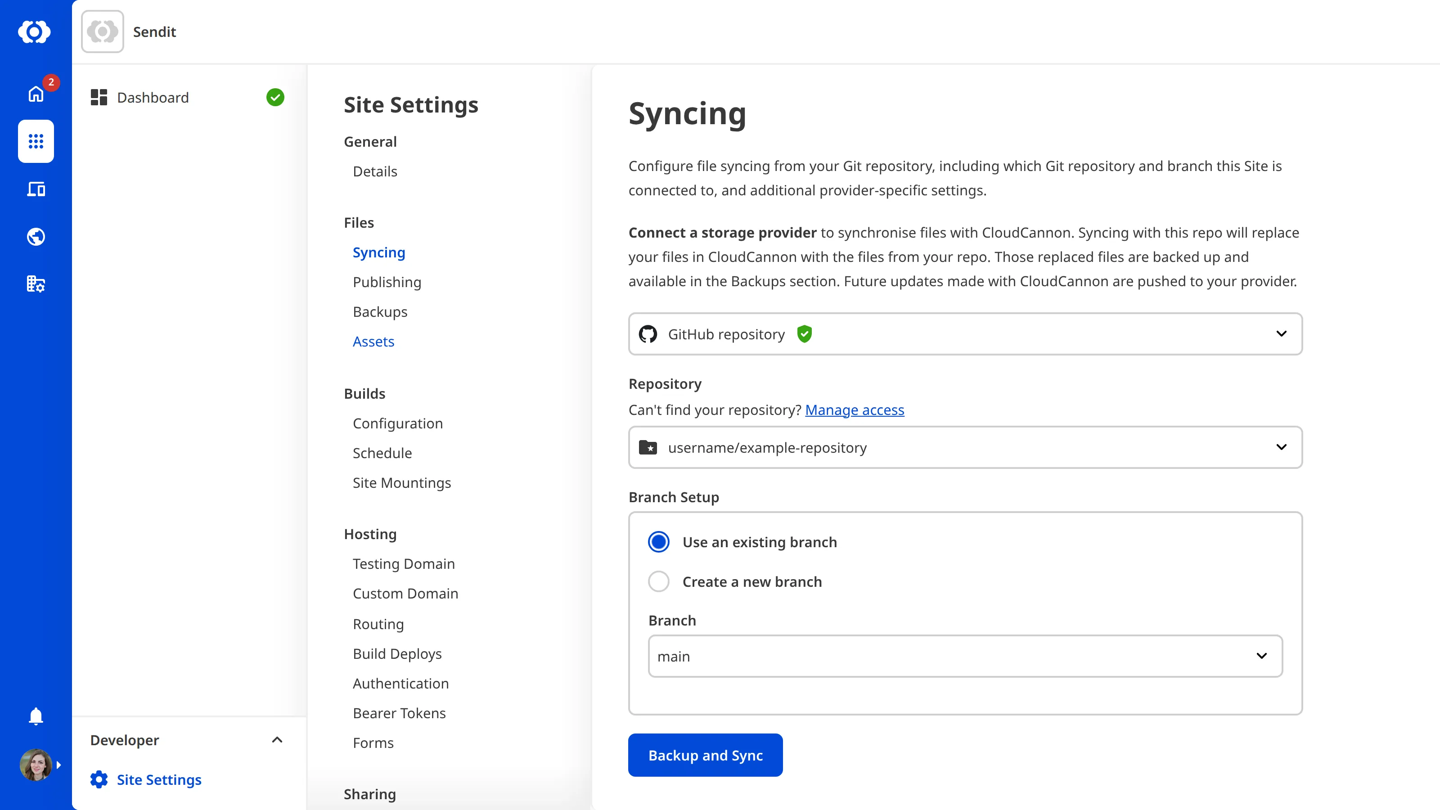Screen dimensions: 1440x810
Task: Select the apps grid icon in the sidebar
Action: pyautogui.click(x=35, y=141)
